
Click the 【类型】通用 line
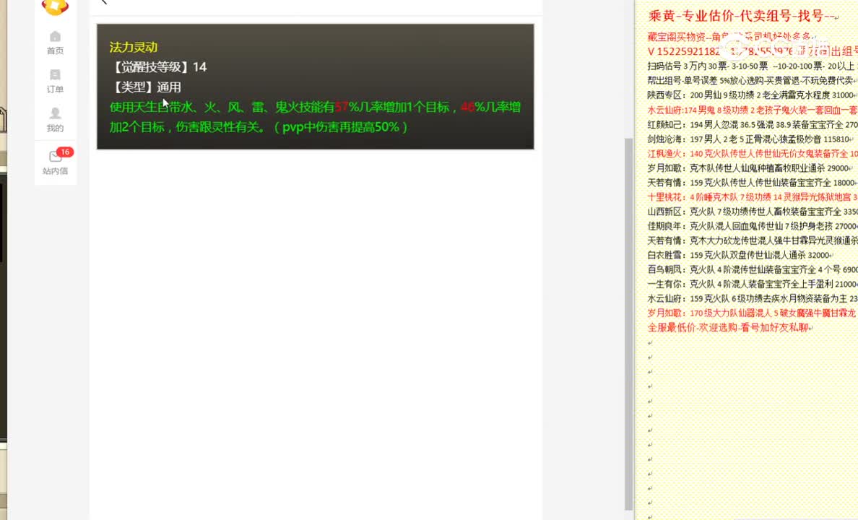pyautogui.click(x=146, y=87)
